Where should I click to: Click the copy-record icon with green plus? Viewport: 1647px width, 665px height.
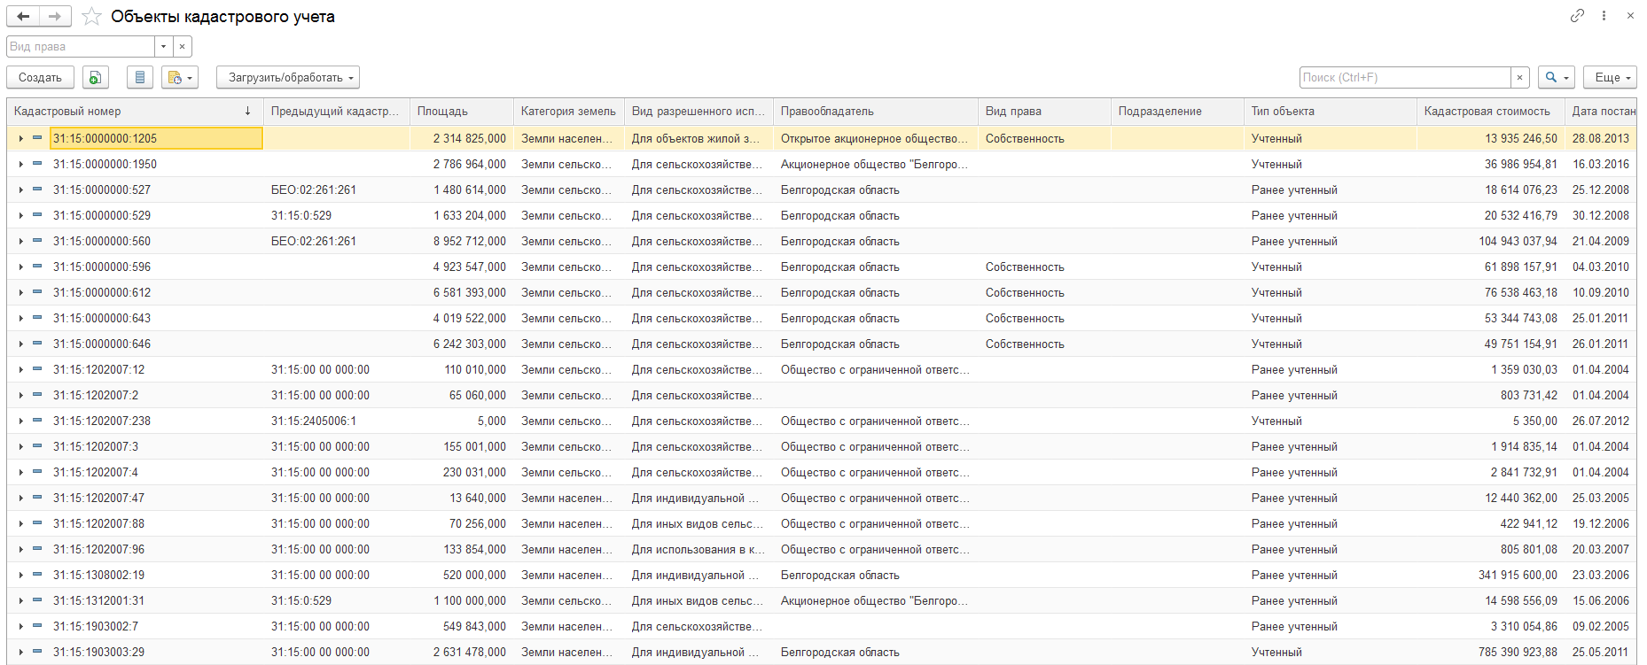tap(96, 78)
